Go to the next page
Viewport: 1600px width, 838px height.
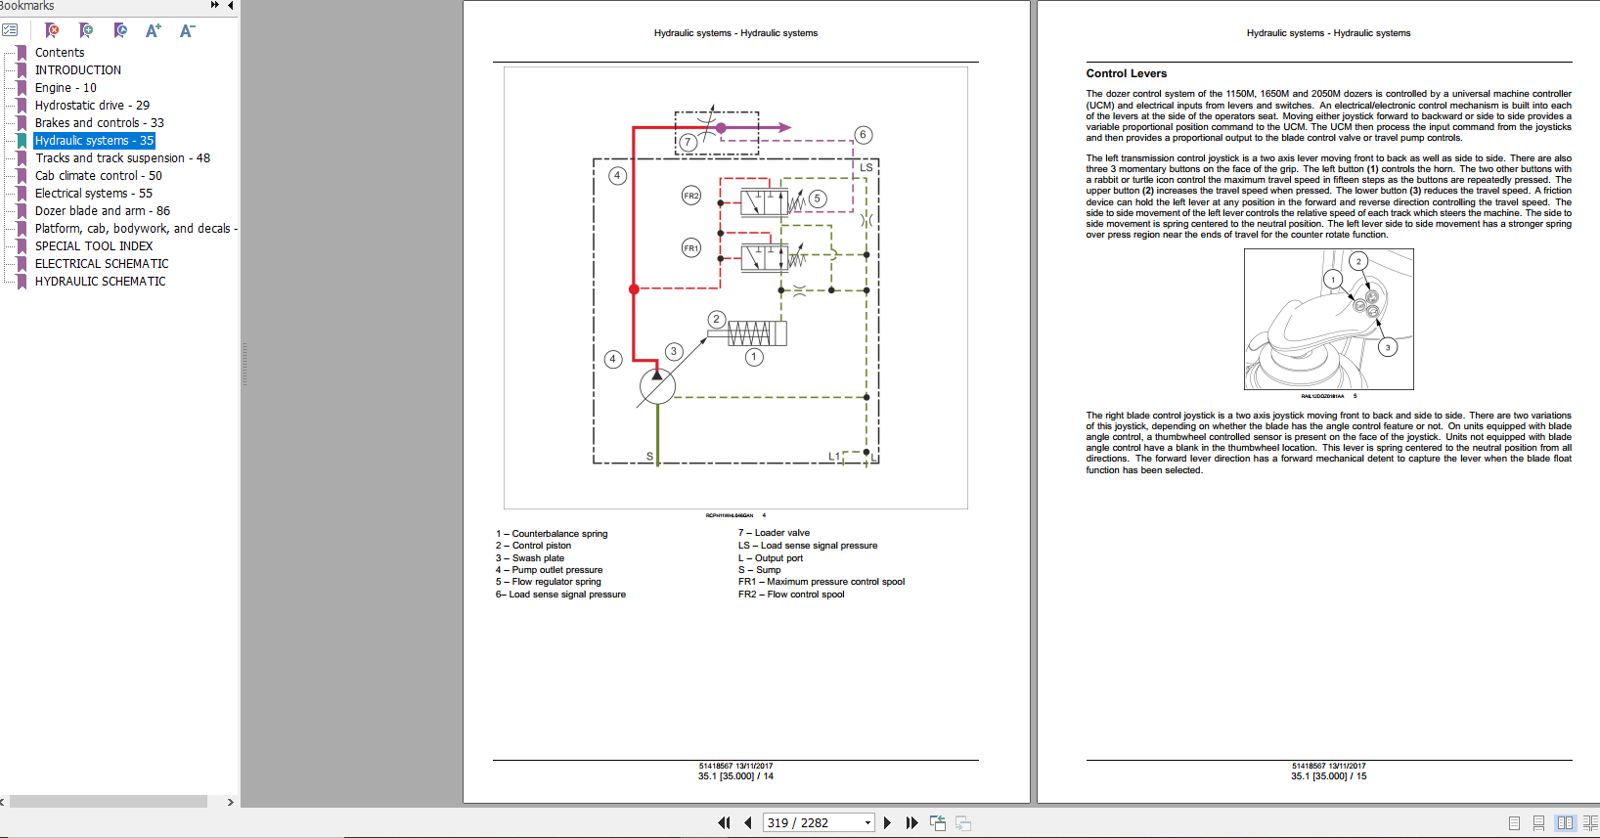pyautogui.click(x=887, y=823)
